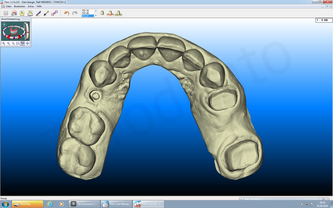Click the zoom-to-fit magnifier icon

4,43
